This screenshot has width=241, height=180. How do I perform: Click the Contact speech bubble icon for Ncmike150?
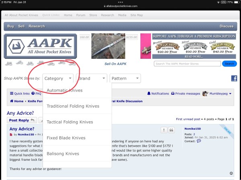tap(199, 141)
